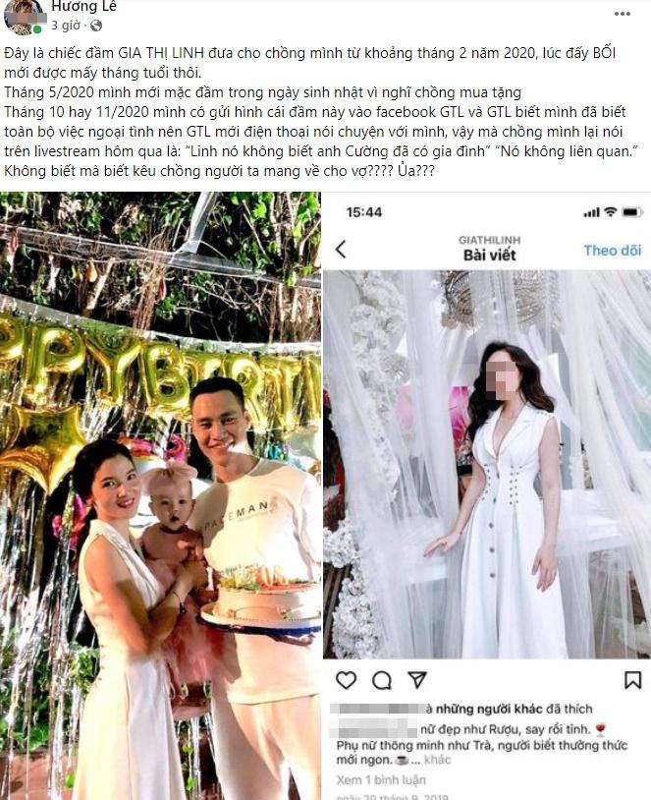The height and width of the screenshot is (800, 651).
Task: Follow the account via Theo dõi
Action: click(613, 250)
